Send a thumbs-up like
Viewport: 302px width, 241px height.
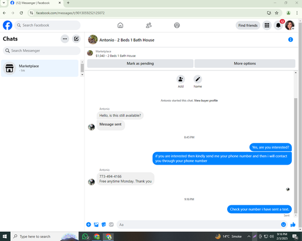293,225
